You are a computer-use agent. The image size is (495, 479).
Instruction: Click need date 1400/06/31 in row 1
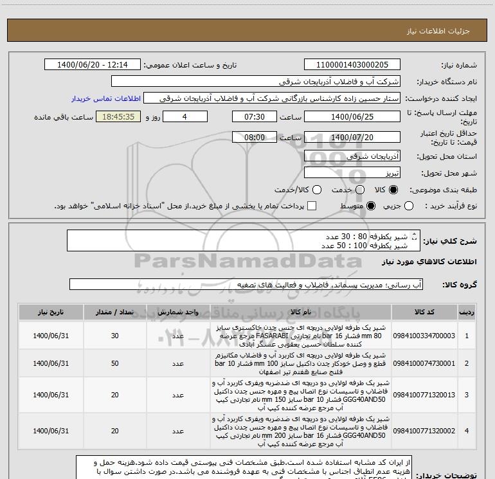tap(51, 336)
